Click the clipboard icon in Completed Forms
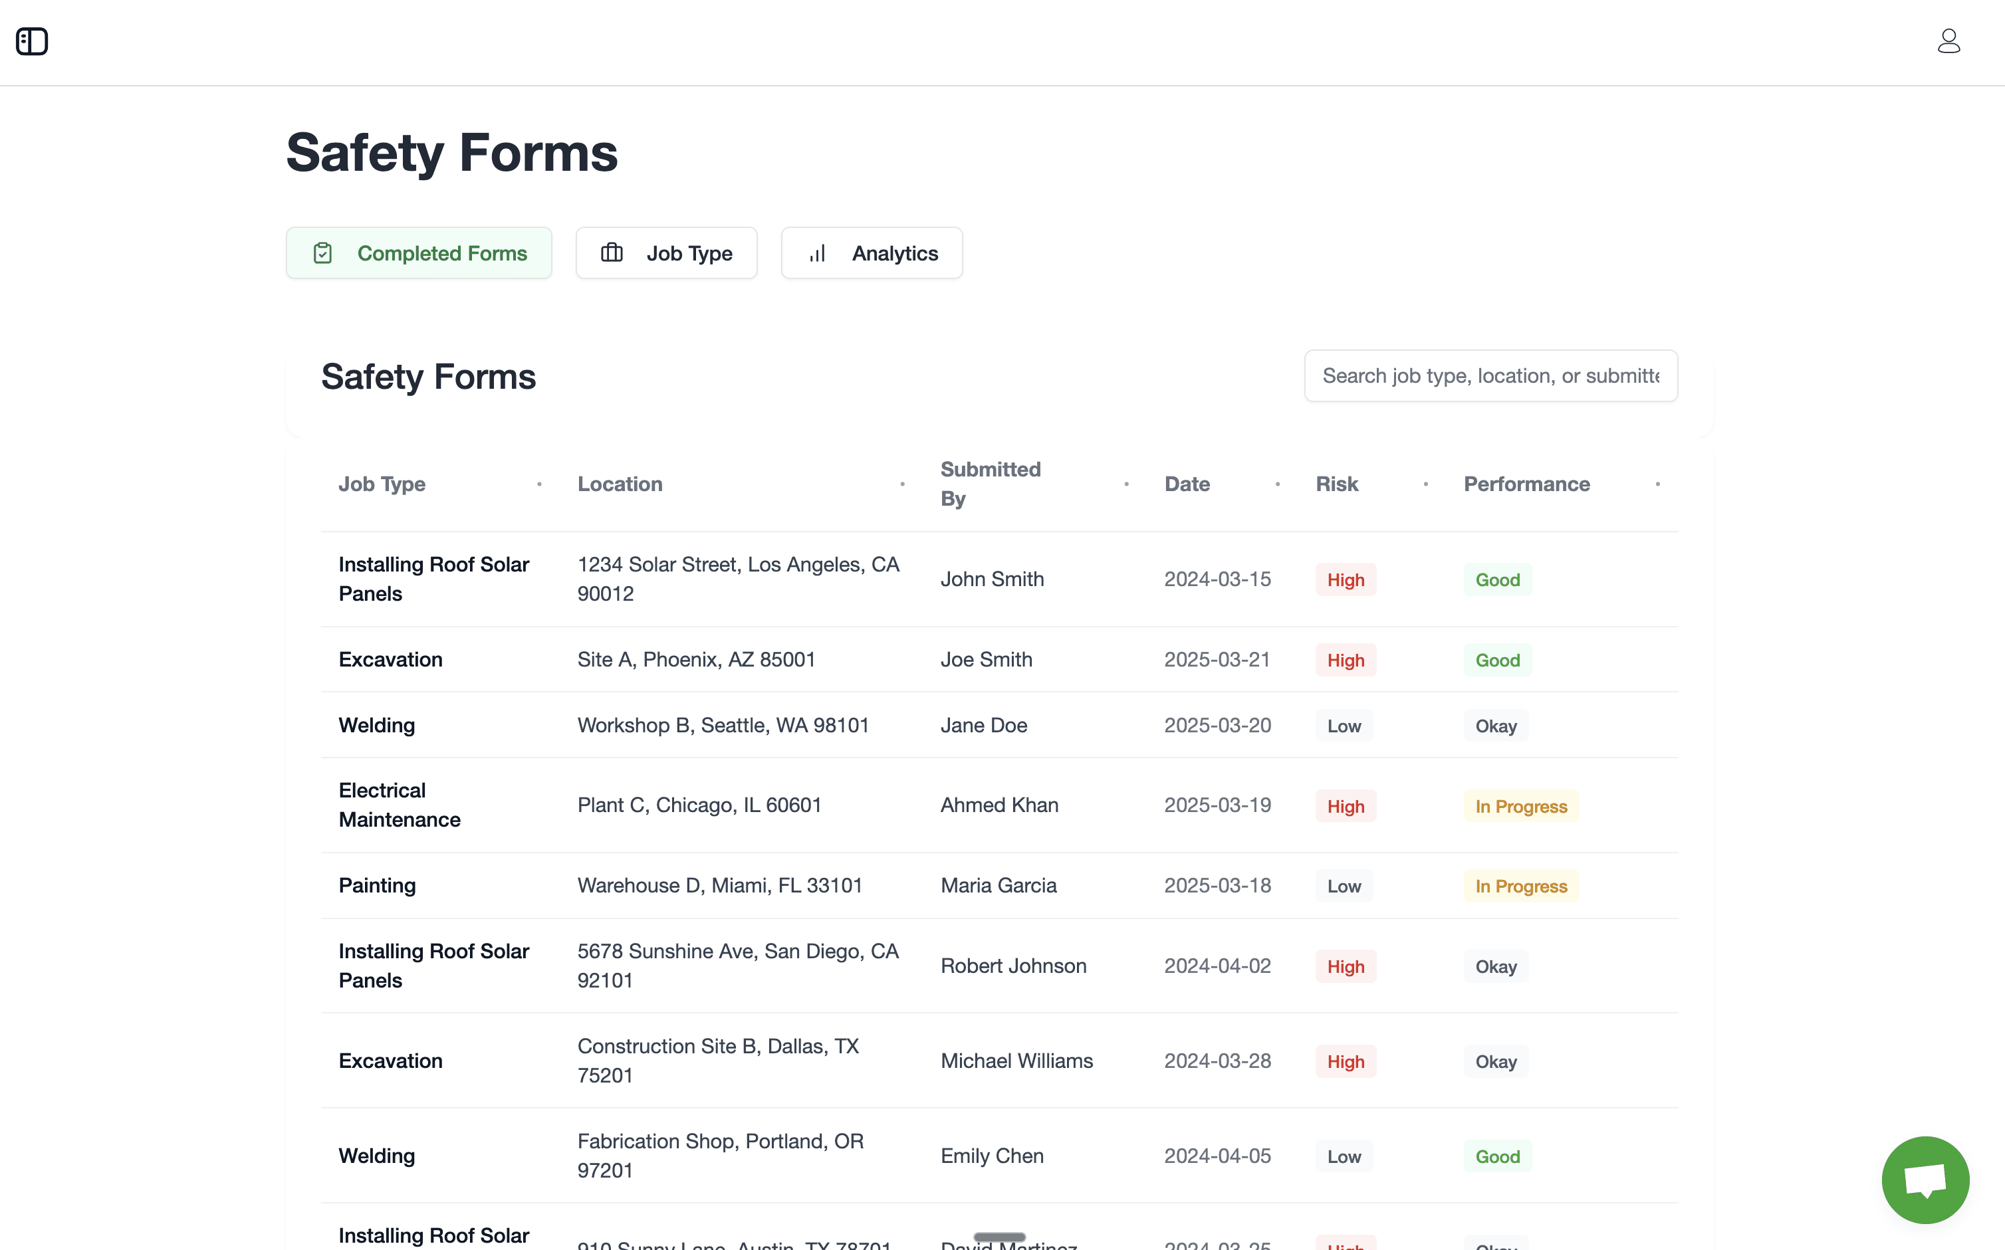The width and height of the screenshot is (2005, 1250). tap(322, 253)
